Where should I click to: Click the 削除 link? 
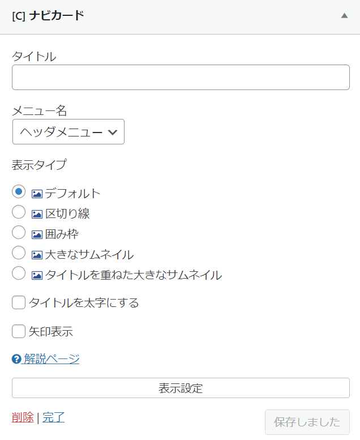coord(23,417)
